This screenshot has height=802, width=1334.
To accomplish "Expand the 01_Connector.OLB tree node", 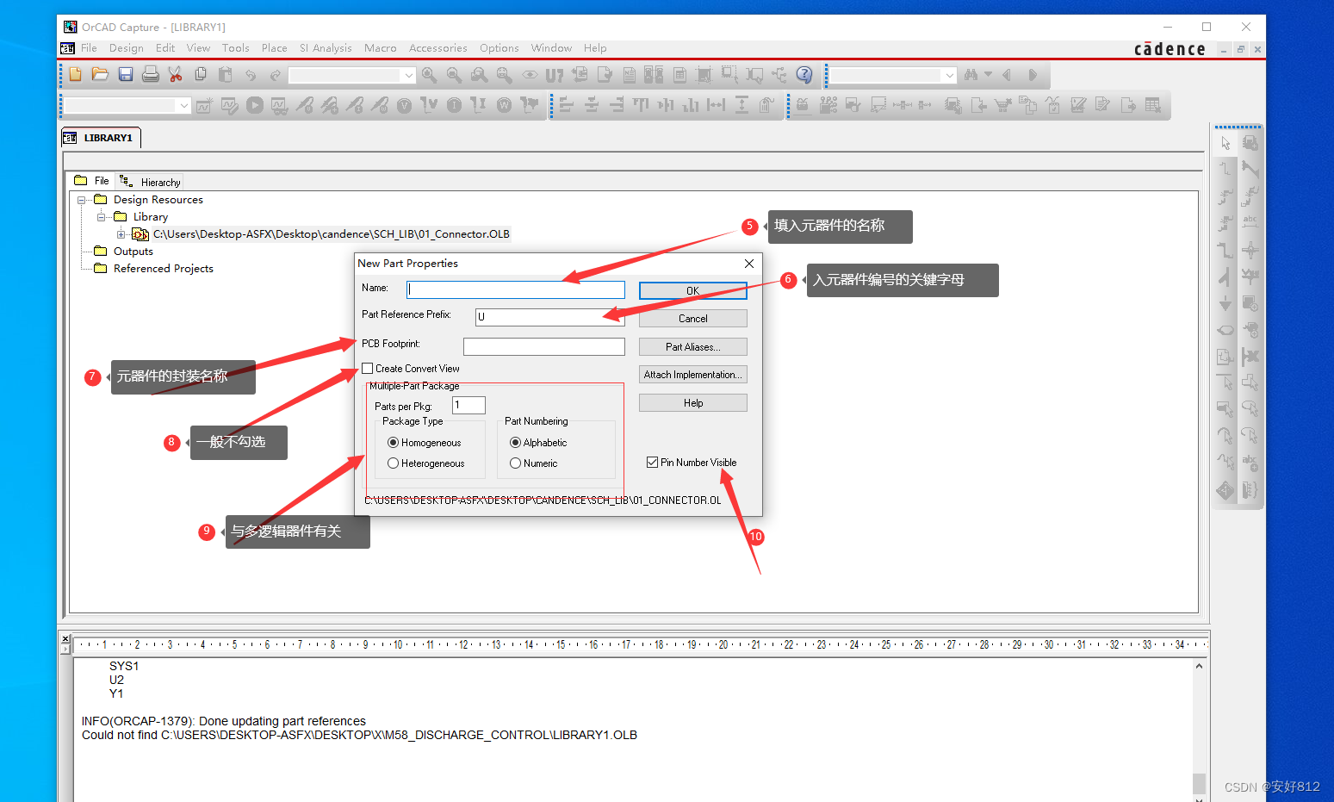I will (x=121, y=234).
